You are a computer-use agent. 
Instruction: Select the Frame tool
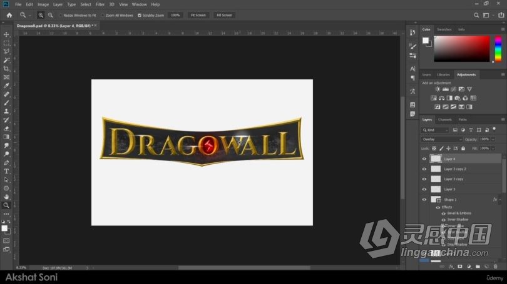coord(6,77)
